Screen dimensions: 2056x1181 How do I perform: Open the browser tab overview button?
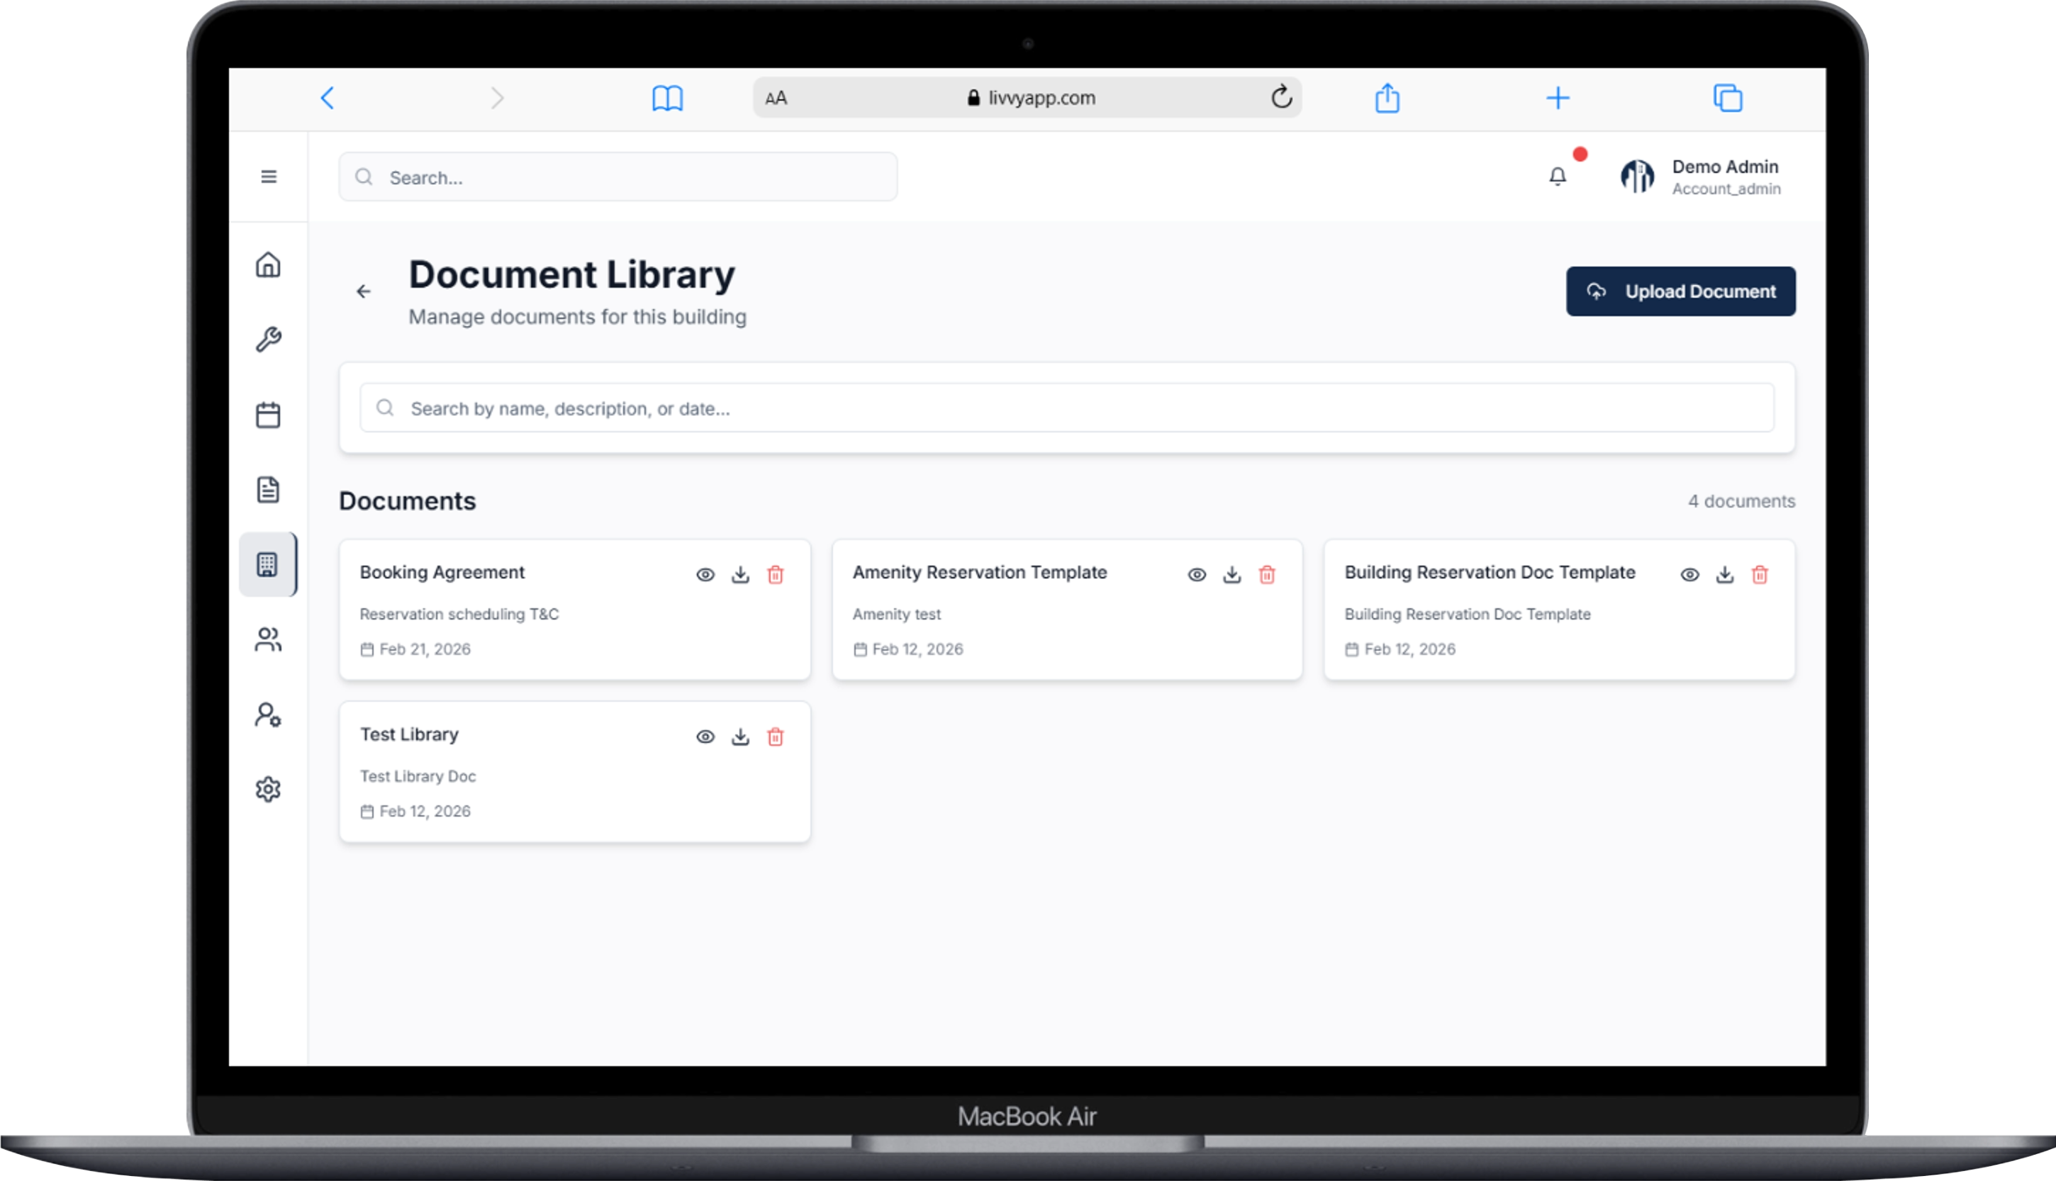click(x=1728, y=97)
